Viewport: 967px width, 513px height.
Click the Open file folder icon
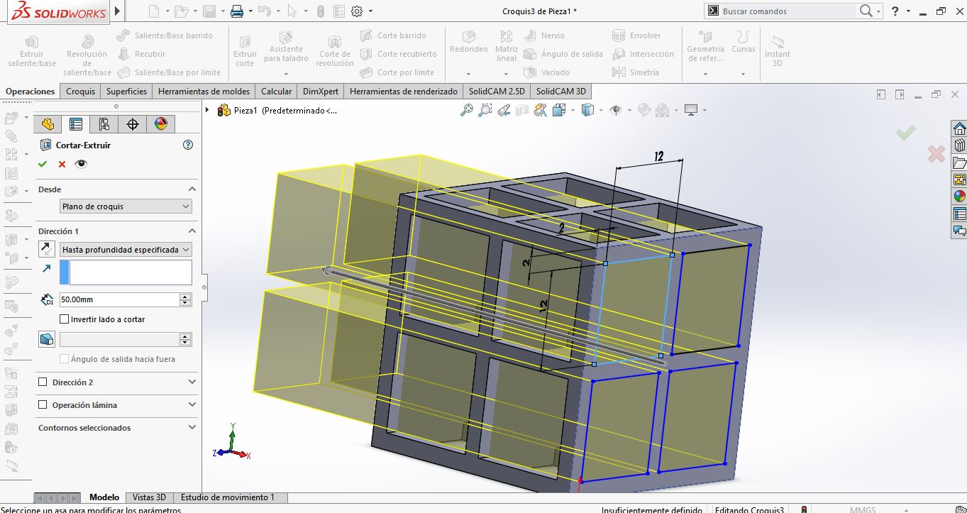coord(181,11)
